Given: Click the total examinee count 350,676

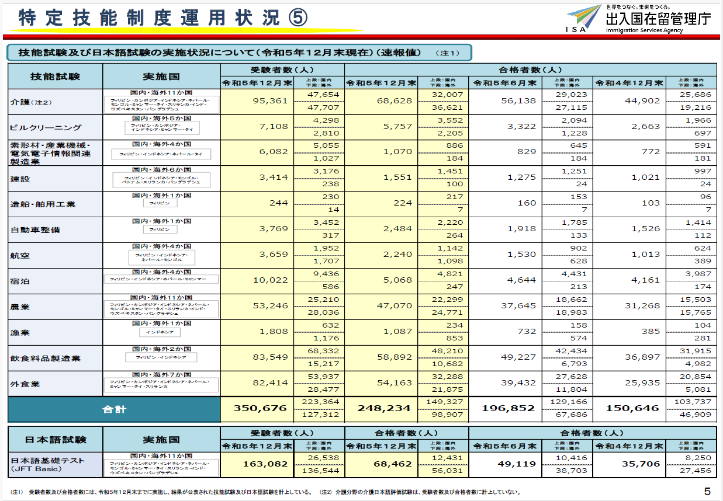Looking at the screenshot, I should click(x=260, y=408).
